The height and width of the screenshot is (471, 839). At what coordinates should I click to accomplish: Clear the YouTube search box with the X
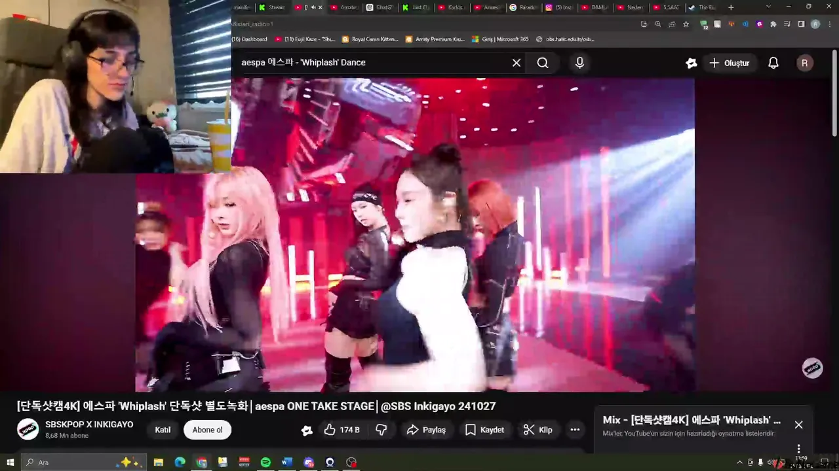[x=517, y=63]
